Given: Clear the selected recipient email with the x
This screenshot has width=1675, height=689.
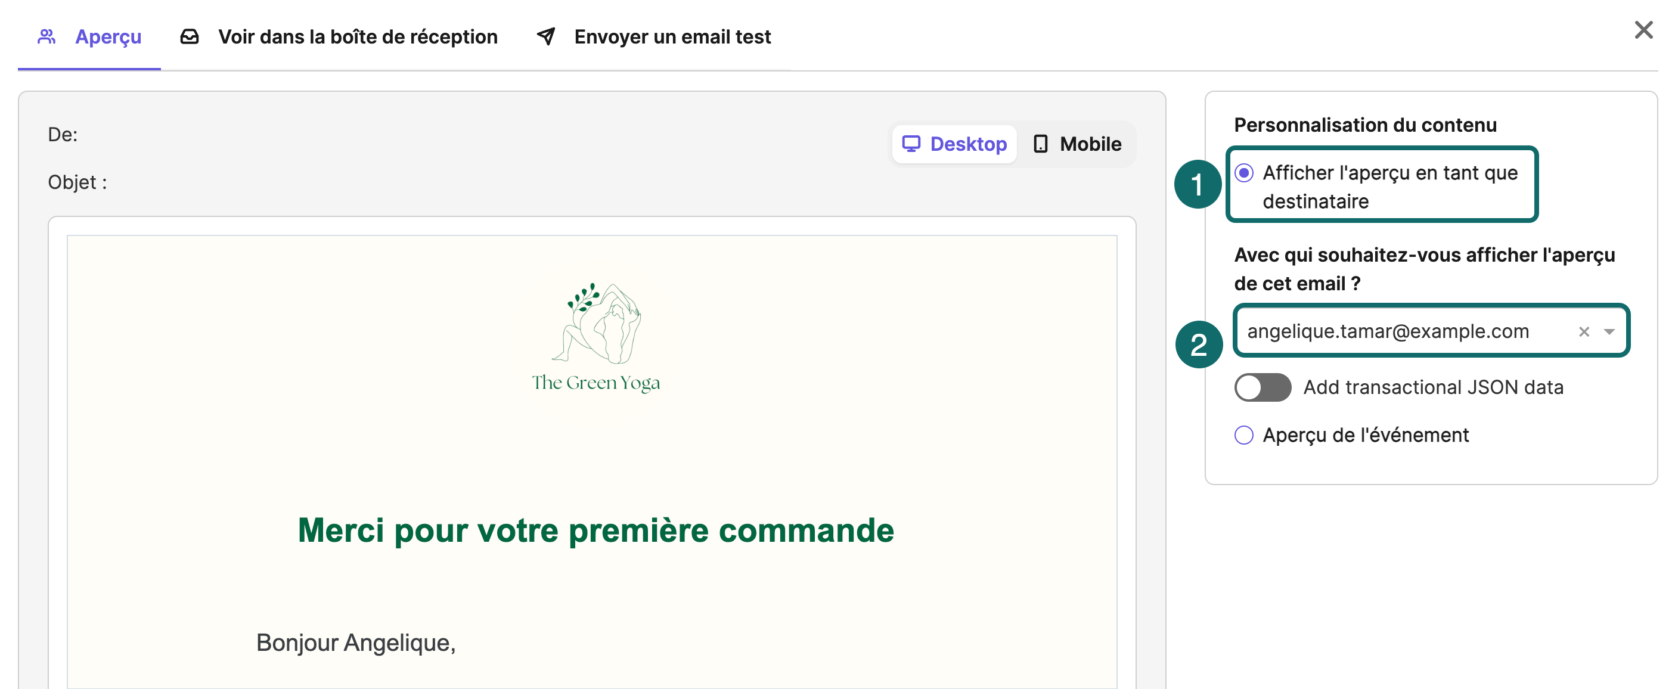Looking at the screenshot, I should [x=1584, y=331].
